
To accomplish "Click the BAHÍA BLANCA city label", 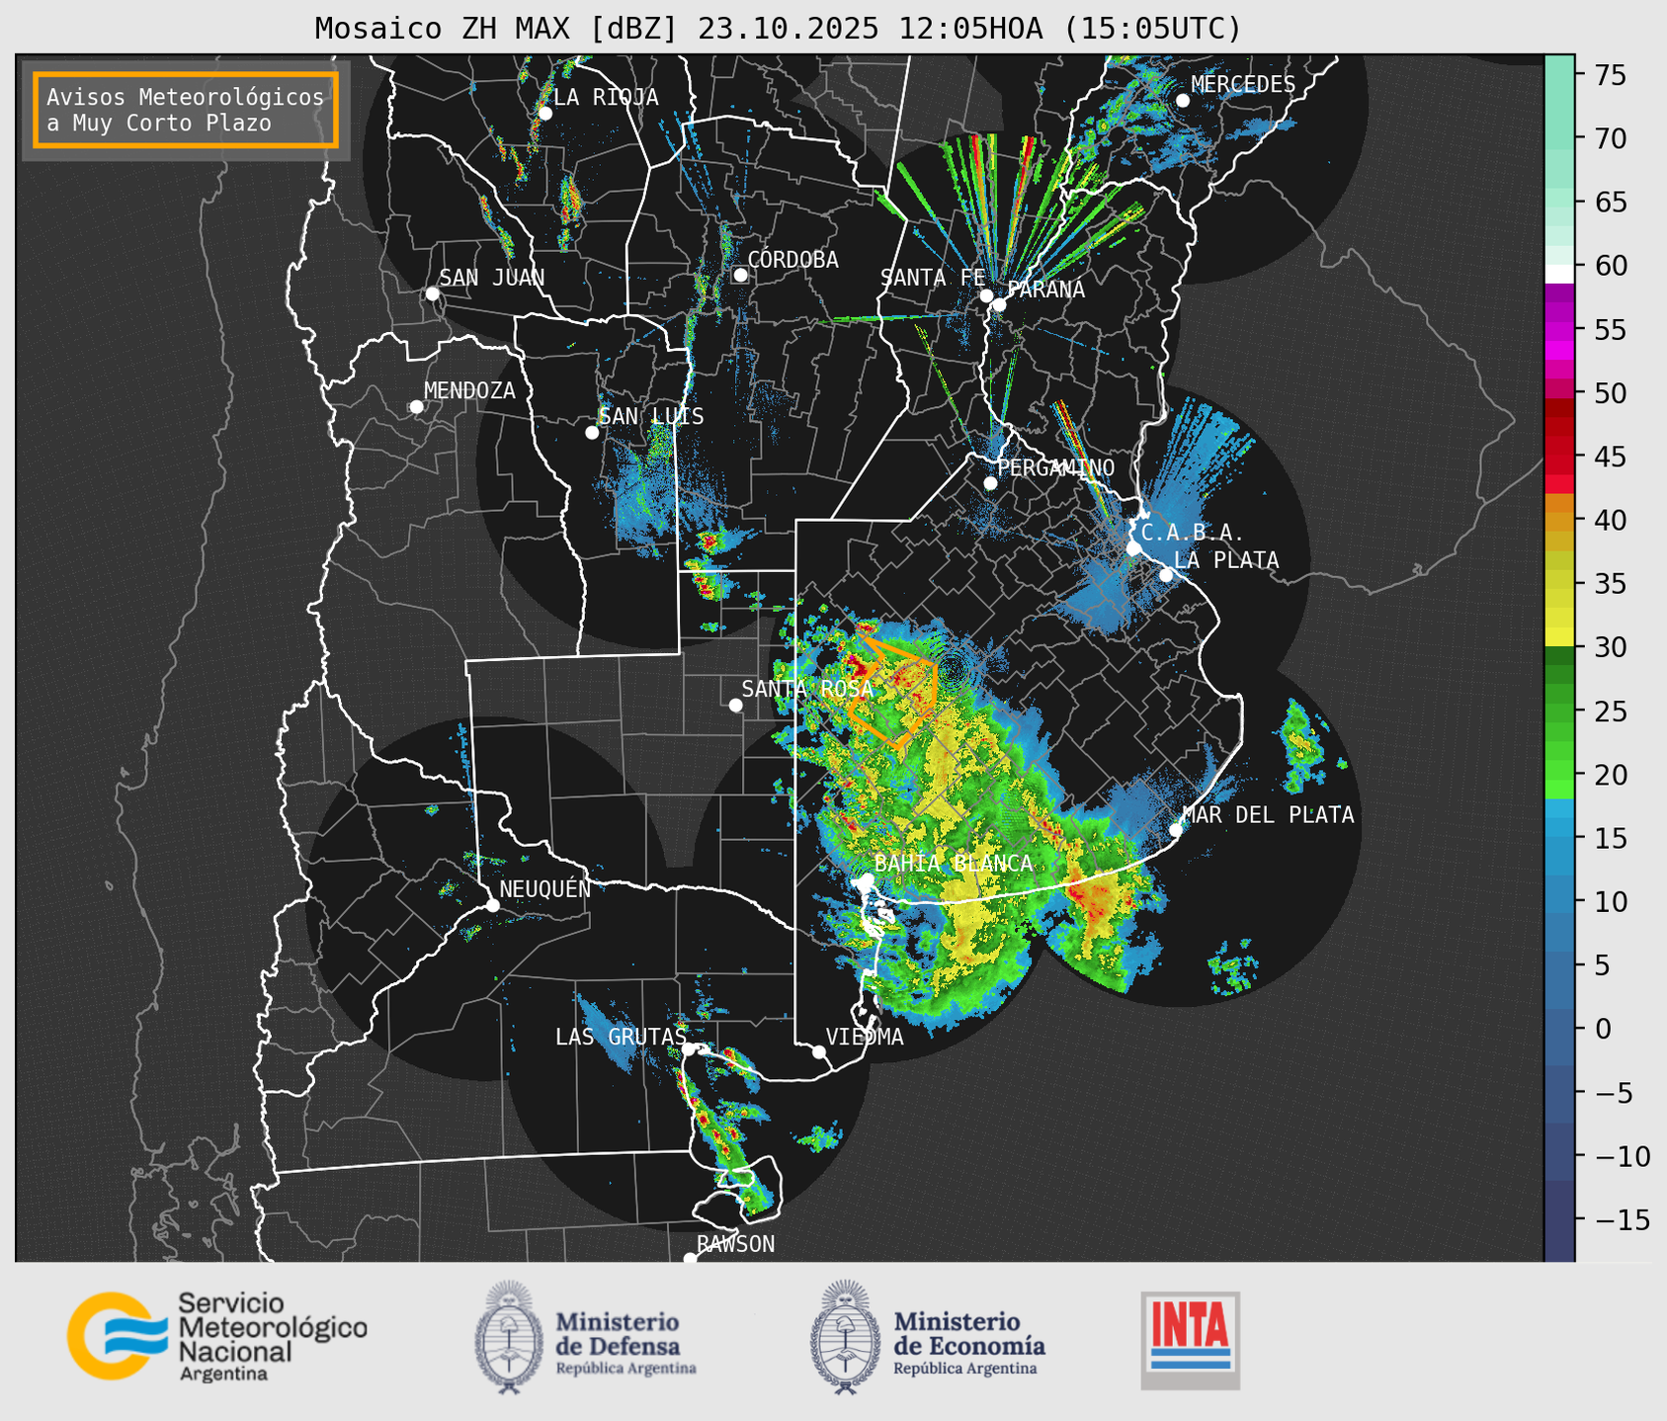I will pyautogui.click(x=954, y=863).
